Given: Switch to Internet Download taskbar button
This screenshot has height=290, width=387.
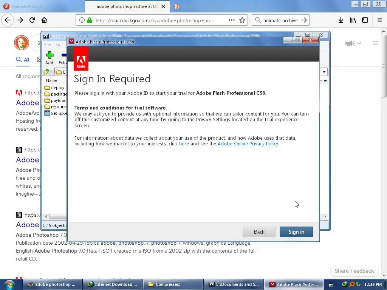Looking at the screenshot, I should point(113,284).
